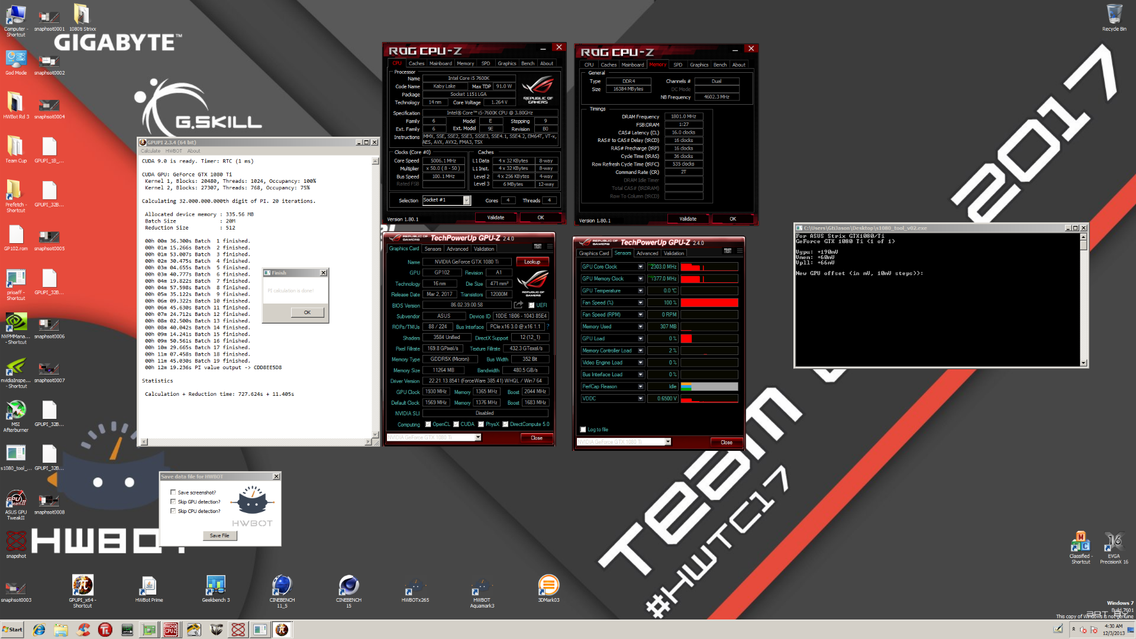This screenshot has height=639, width=1136.
Task: Open Advanced tab in GPU-Z Graphics Card window
Action: tap(457, 248)
